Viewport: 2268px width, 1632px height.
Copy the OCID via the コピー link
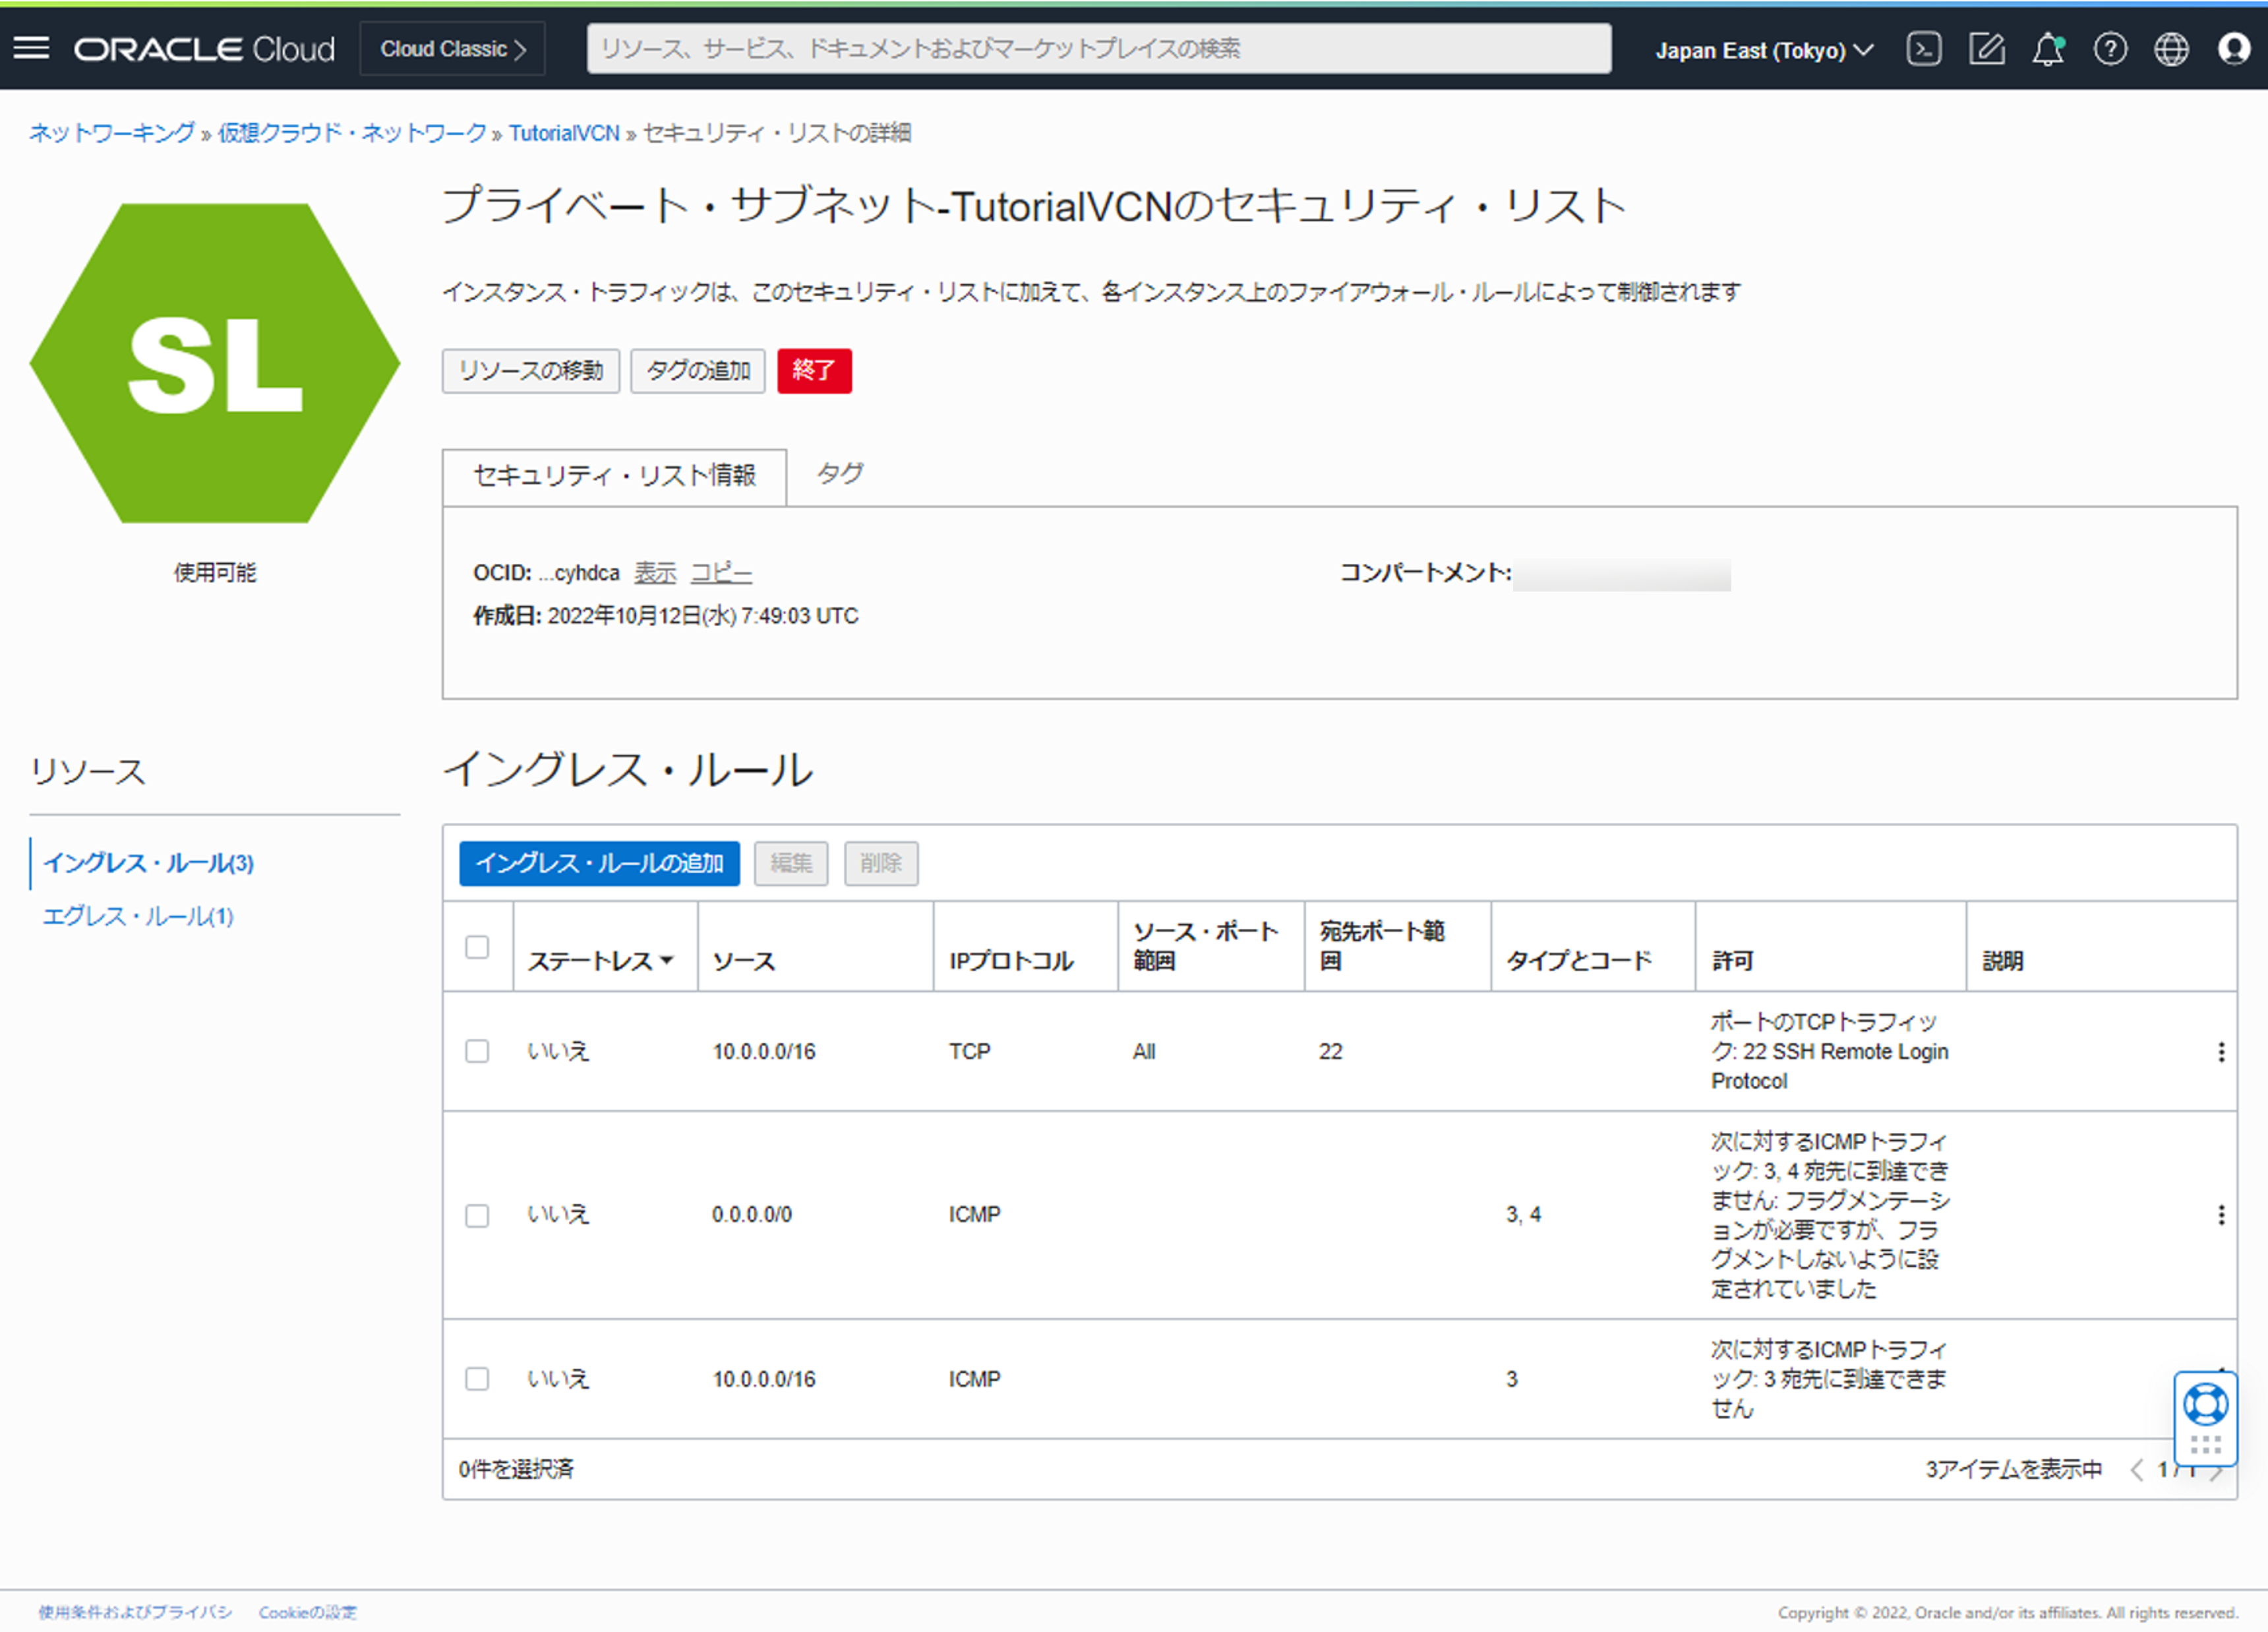click(720, 572)
